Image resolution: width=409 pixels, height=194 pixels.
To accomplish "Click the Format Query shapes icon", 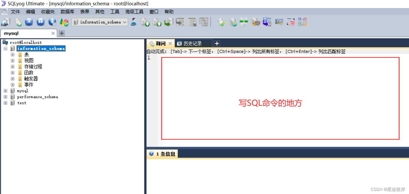I will [64, 22].
